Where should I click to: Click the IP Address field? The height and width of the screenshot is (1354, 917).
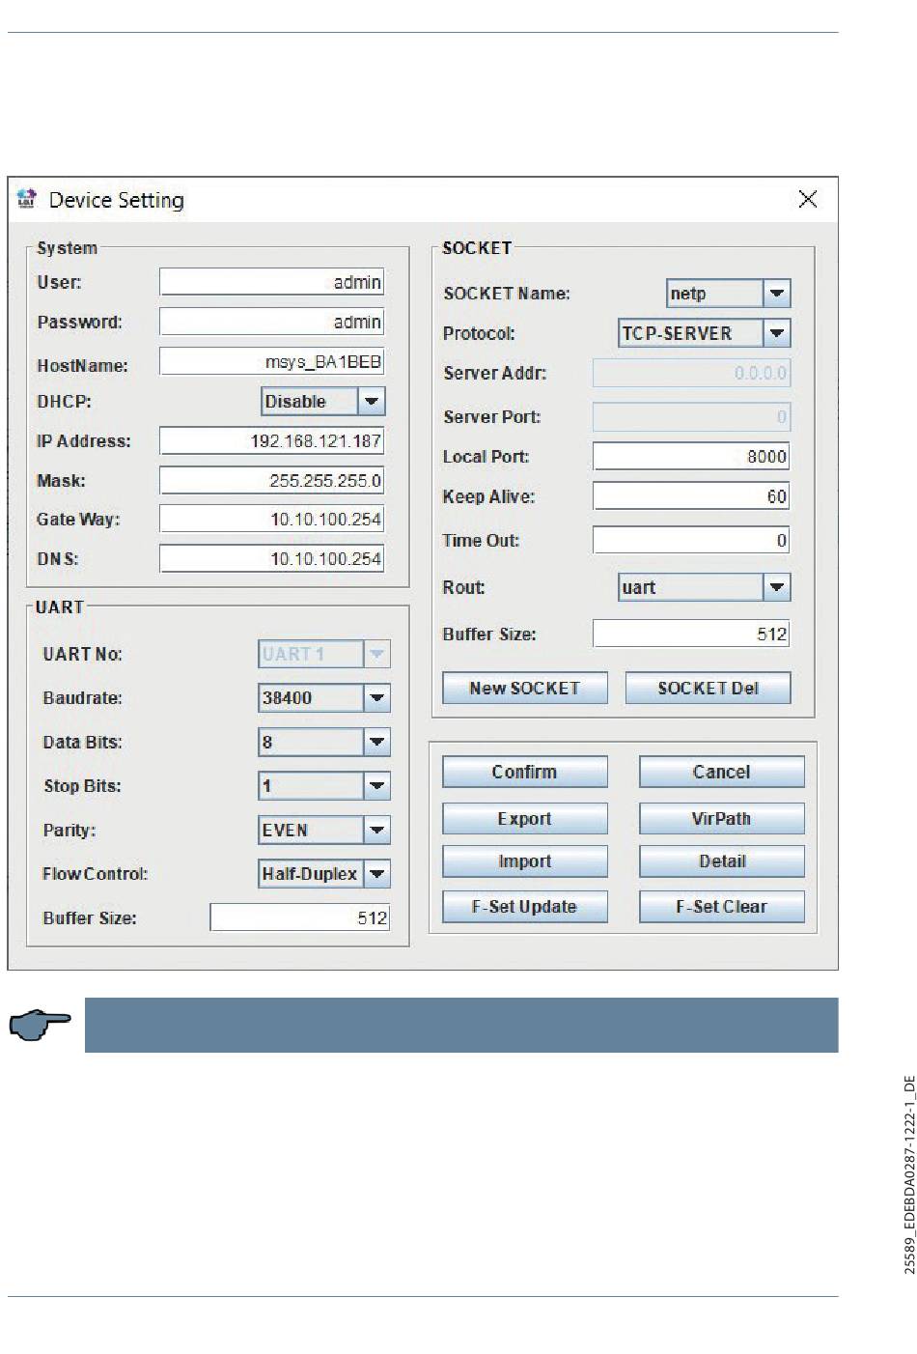tap(271, 440)
